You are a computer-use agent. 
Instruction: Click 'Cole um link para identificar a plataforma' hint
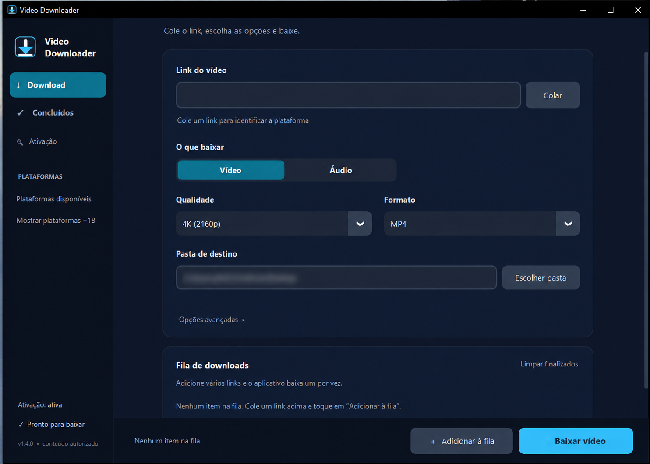(x=243, y=120)
